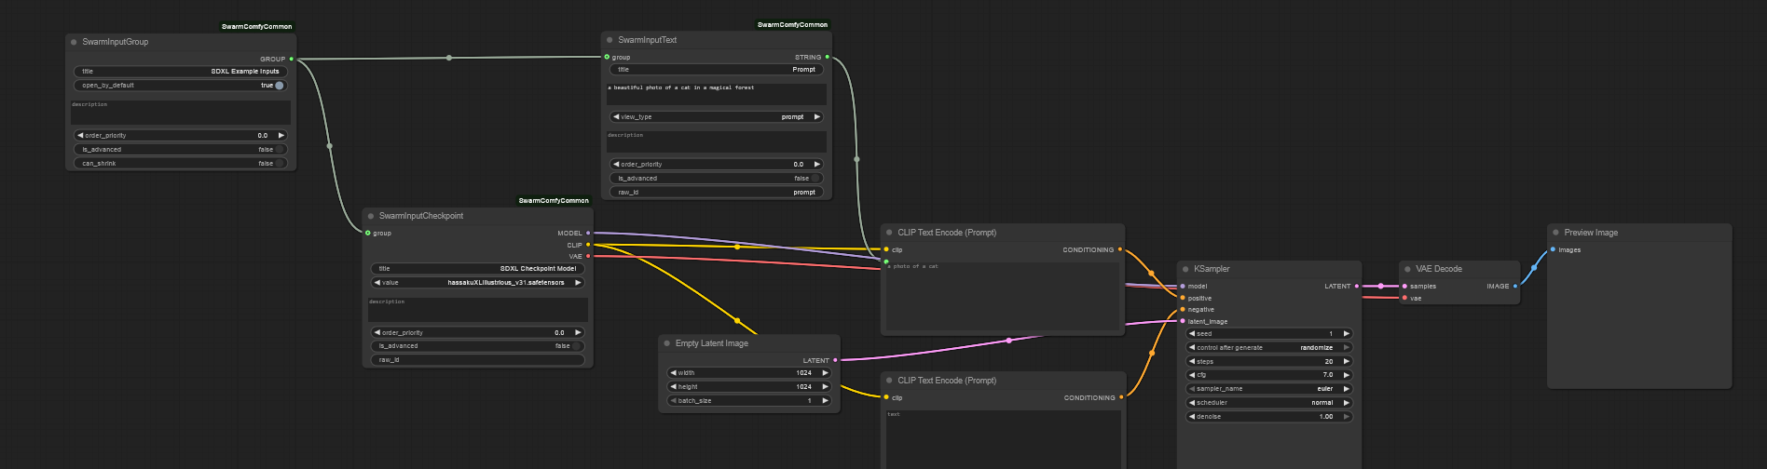Click right arrow on scheduler selector
1767x469 pixels.
click(x=1346, y=403)
